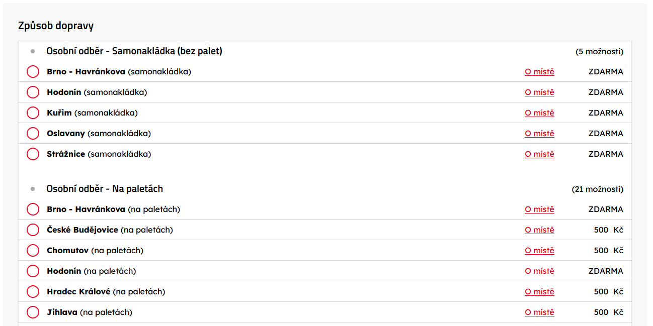This screenshot has width=653, height=326.
Task: Open 'O místě' link for Hradec Králové
Action: [539, 292]
